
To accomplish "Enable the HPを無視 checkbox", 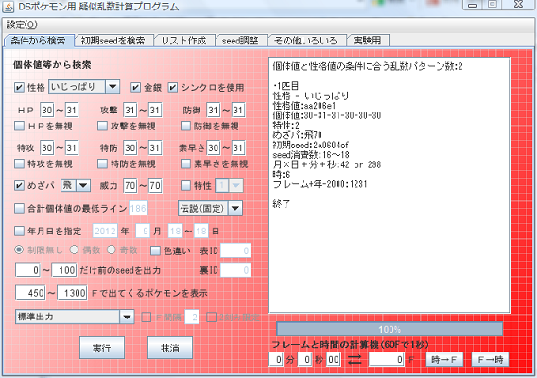I will point(19,126).
